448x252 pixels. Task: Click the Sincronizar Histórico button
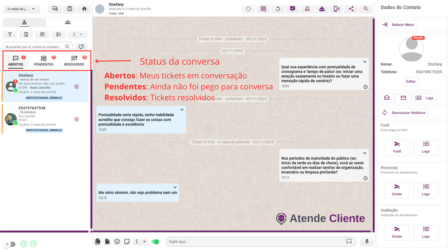tap(403, 112)
